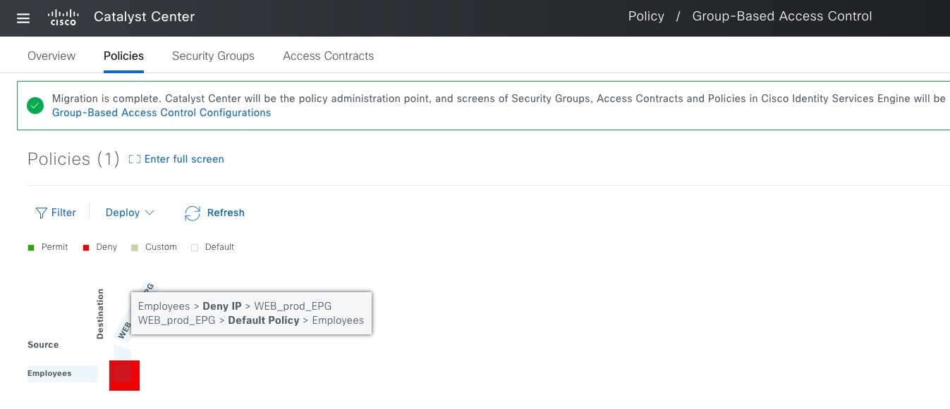This screenshot has width=950, height=409.
Task: Select the red Deny policy matrix cell
Action: pos(124,375)
